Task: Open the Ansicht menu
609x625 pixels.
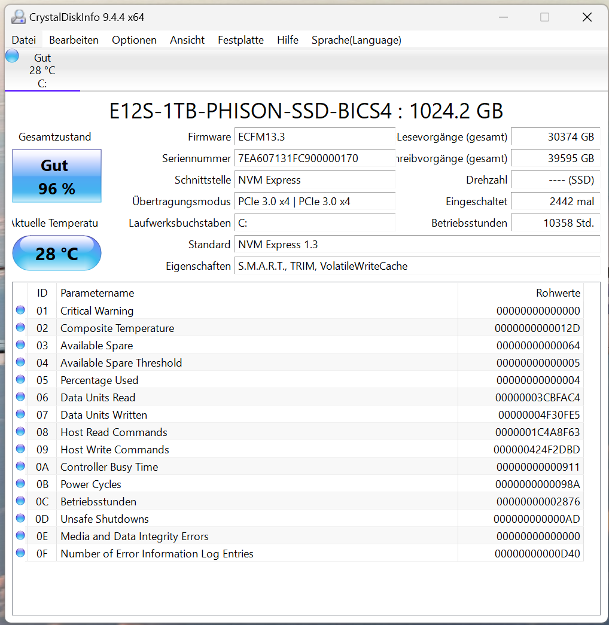Action: pyautogui.click(x=187, y=40)
